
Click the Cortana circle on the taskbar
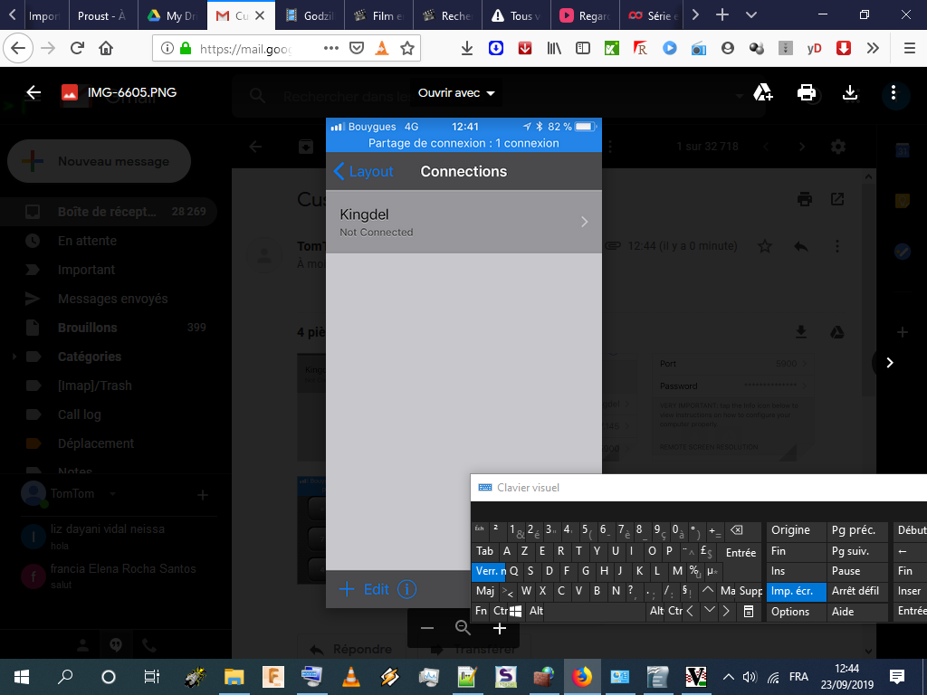[x=109, y=677]
